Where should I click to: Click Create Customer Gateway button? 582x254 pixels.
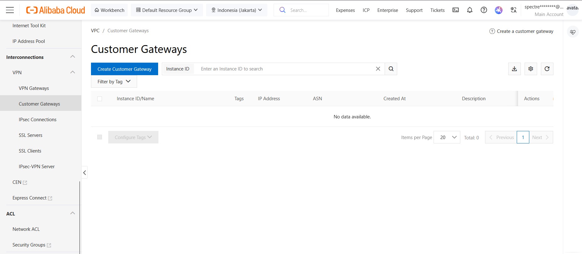pos(125,69)
